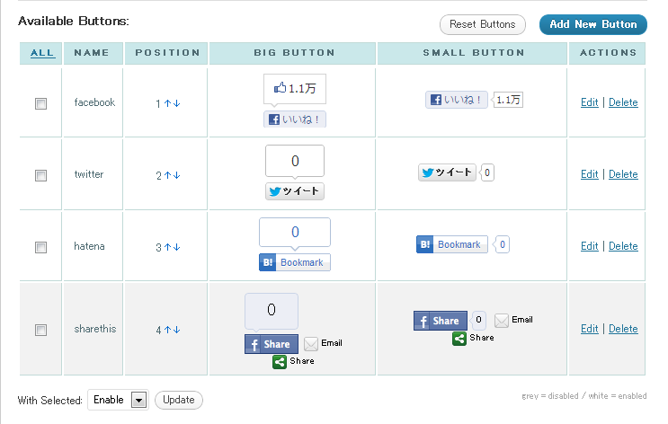668x424 pixels.
Task: Click the Reset Buttons button
Action: [482, 24]
